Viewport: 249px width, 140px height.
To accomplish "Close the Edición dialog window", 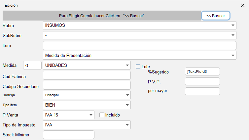I will click(243, 5).
